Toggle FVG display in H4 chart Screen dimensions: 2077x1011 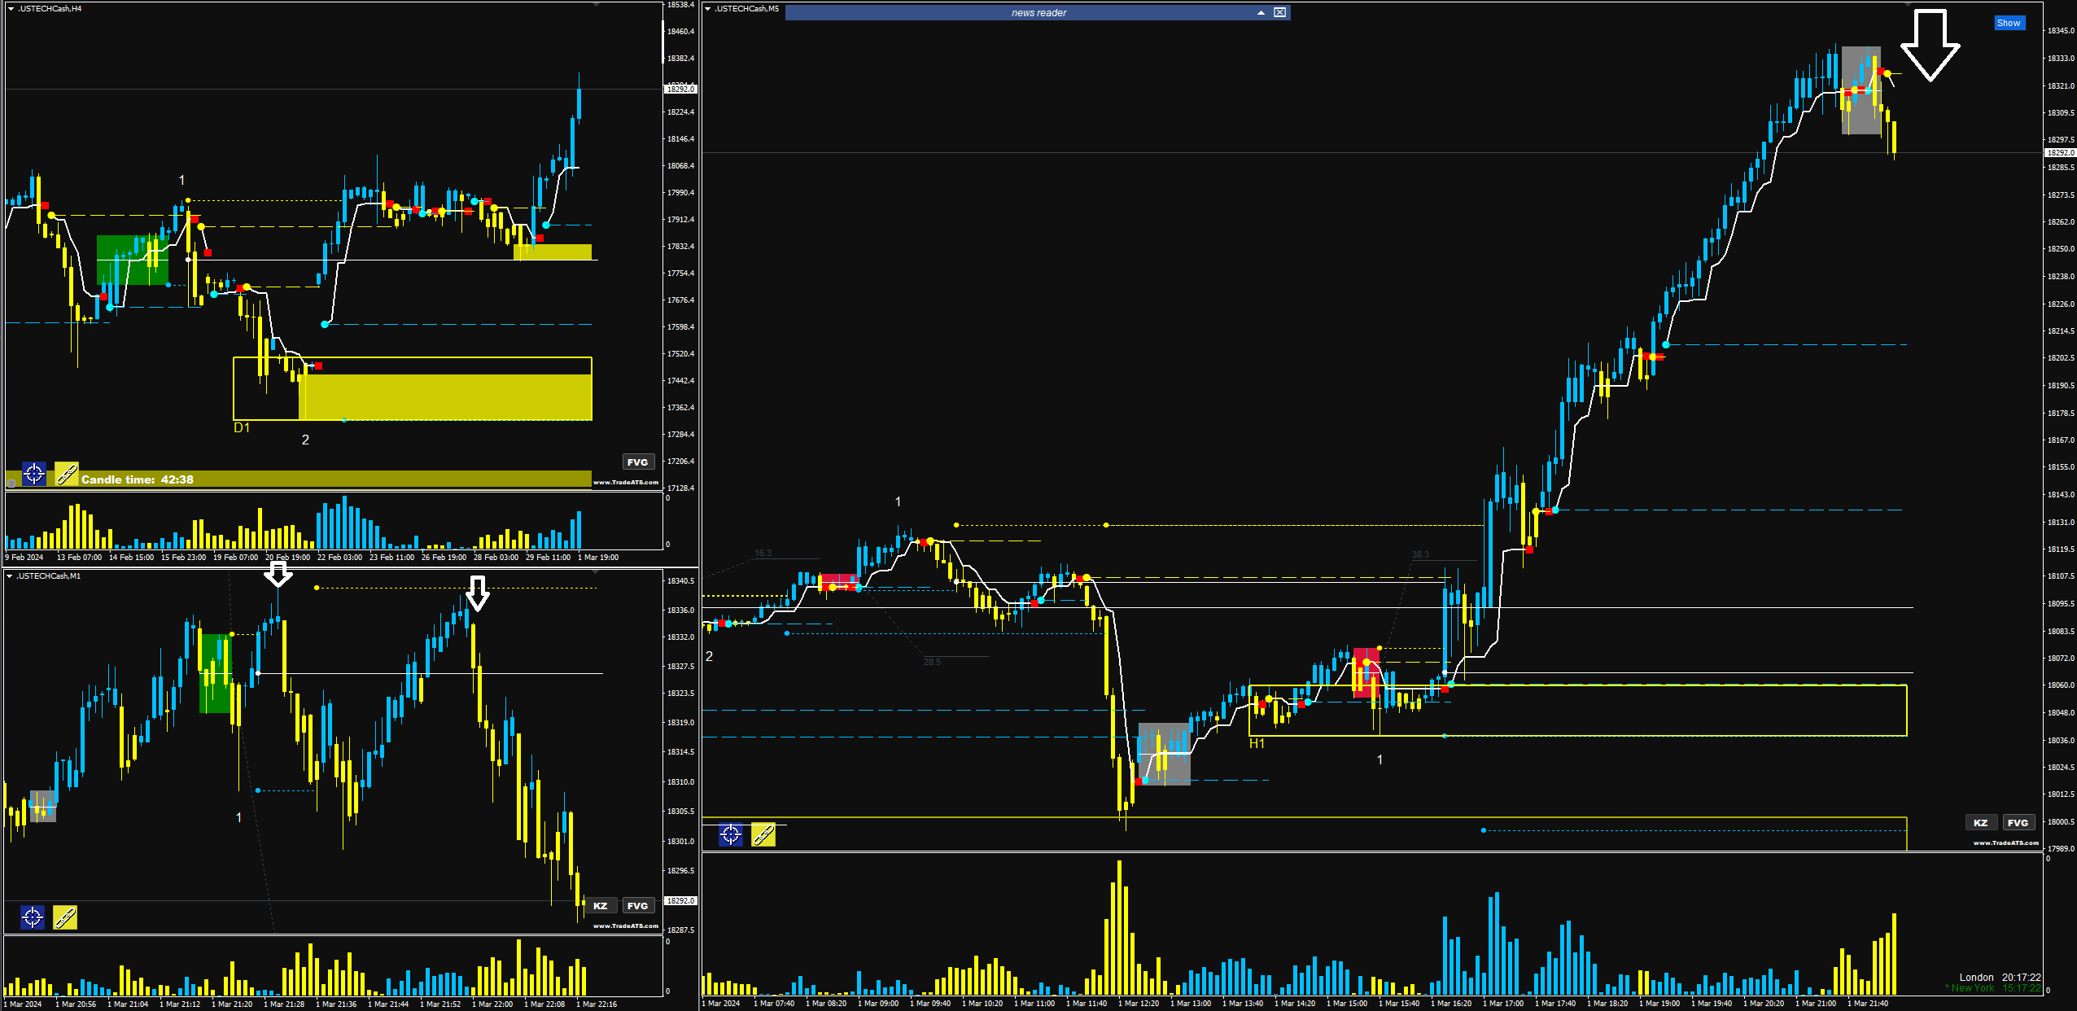click(x=637, y=462)
